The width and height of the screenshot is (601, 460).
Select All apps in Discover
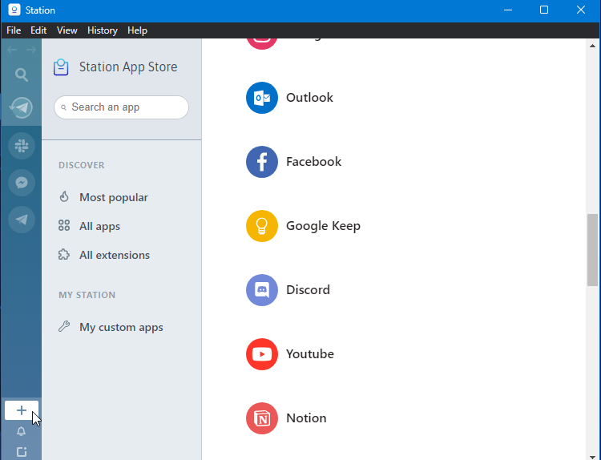click(x=99, y=226)
